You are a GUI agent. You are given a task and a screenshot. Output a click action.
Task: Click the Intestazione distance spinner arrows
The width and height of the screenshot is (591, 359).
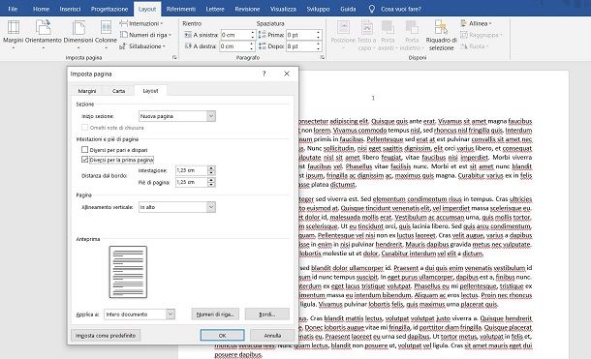211,170
